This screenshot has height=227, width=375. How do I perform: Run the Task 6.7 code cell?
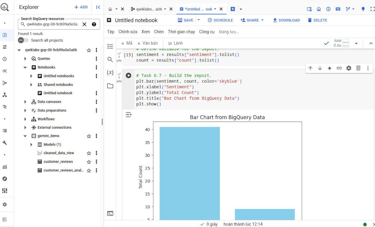click(128, 75)
